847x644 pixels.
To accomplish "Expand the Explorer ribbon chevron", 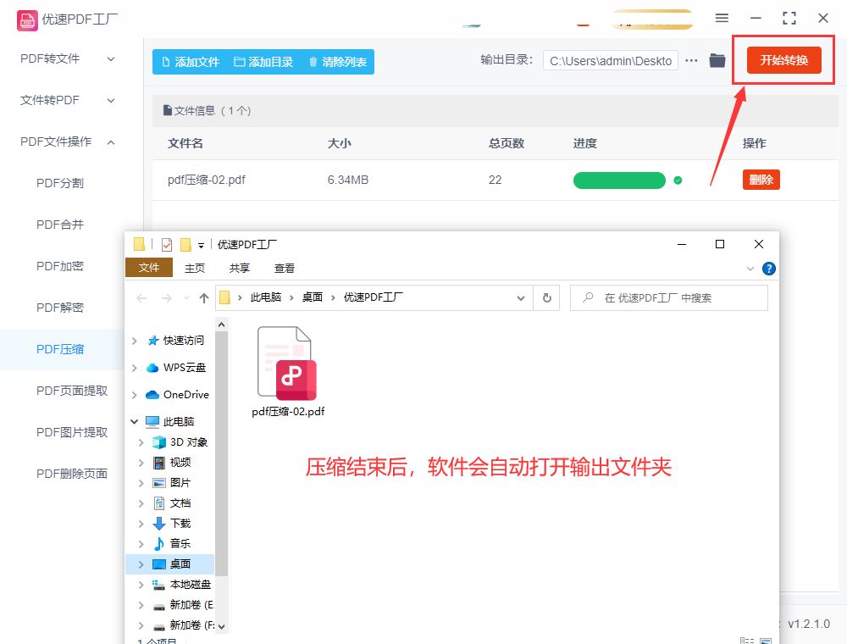I will pyautogui.click(x=750, y=269).
